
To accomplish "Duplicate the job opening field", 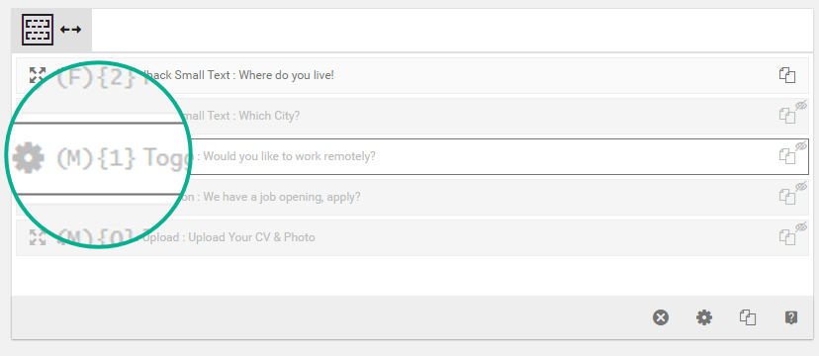I will coord(787,197).
